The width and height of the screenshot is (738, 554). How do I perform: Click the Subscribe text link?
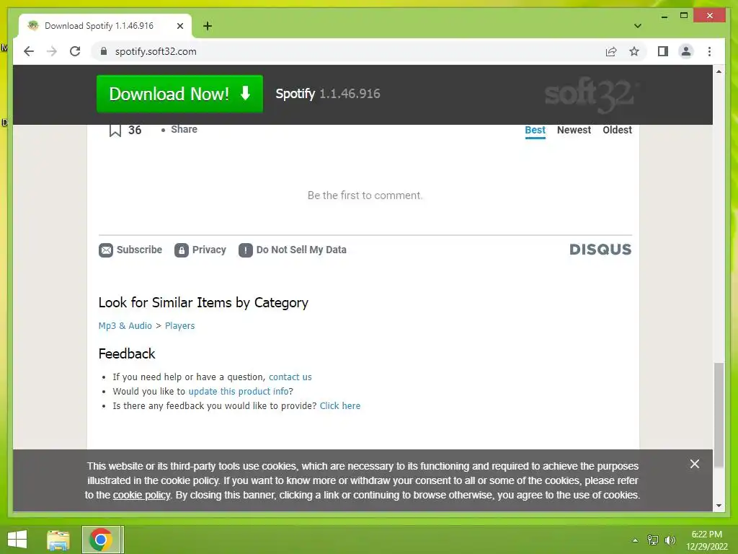pyautogui.click(x=139, y=250)
